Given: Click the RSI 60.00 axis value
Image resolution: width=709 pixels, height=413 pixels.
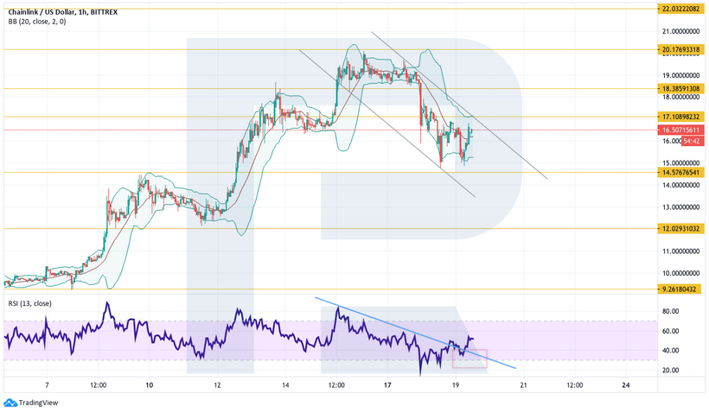Looking at the screenshot, I should [671, 331].
